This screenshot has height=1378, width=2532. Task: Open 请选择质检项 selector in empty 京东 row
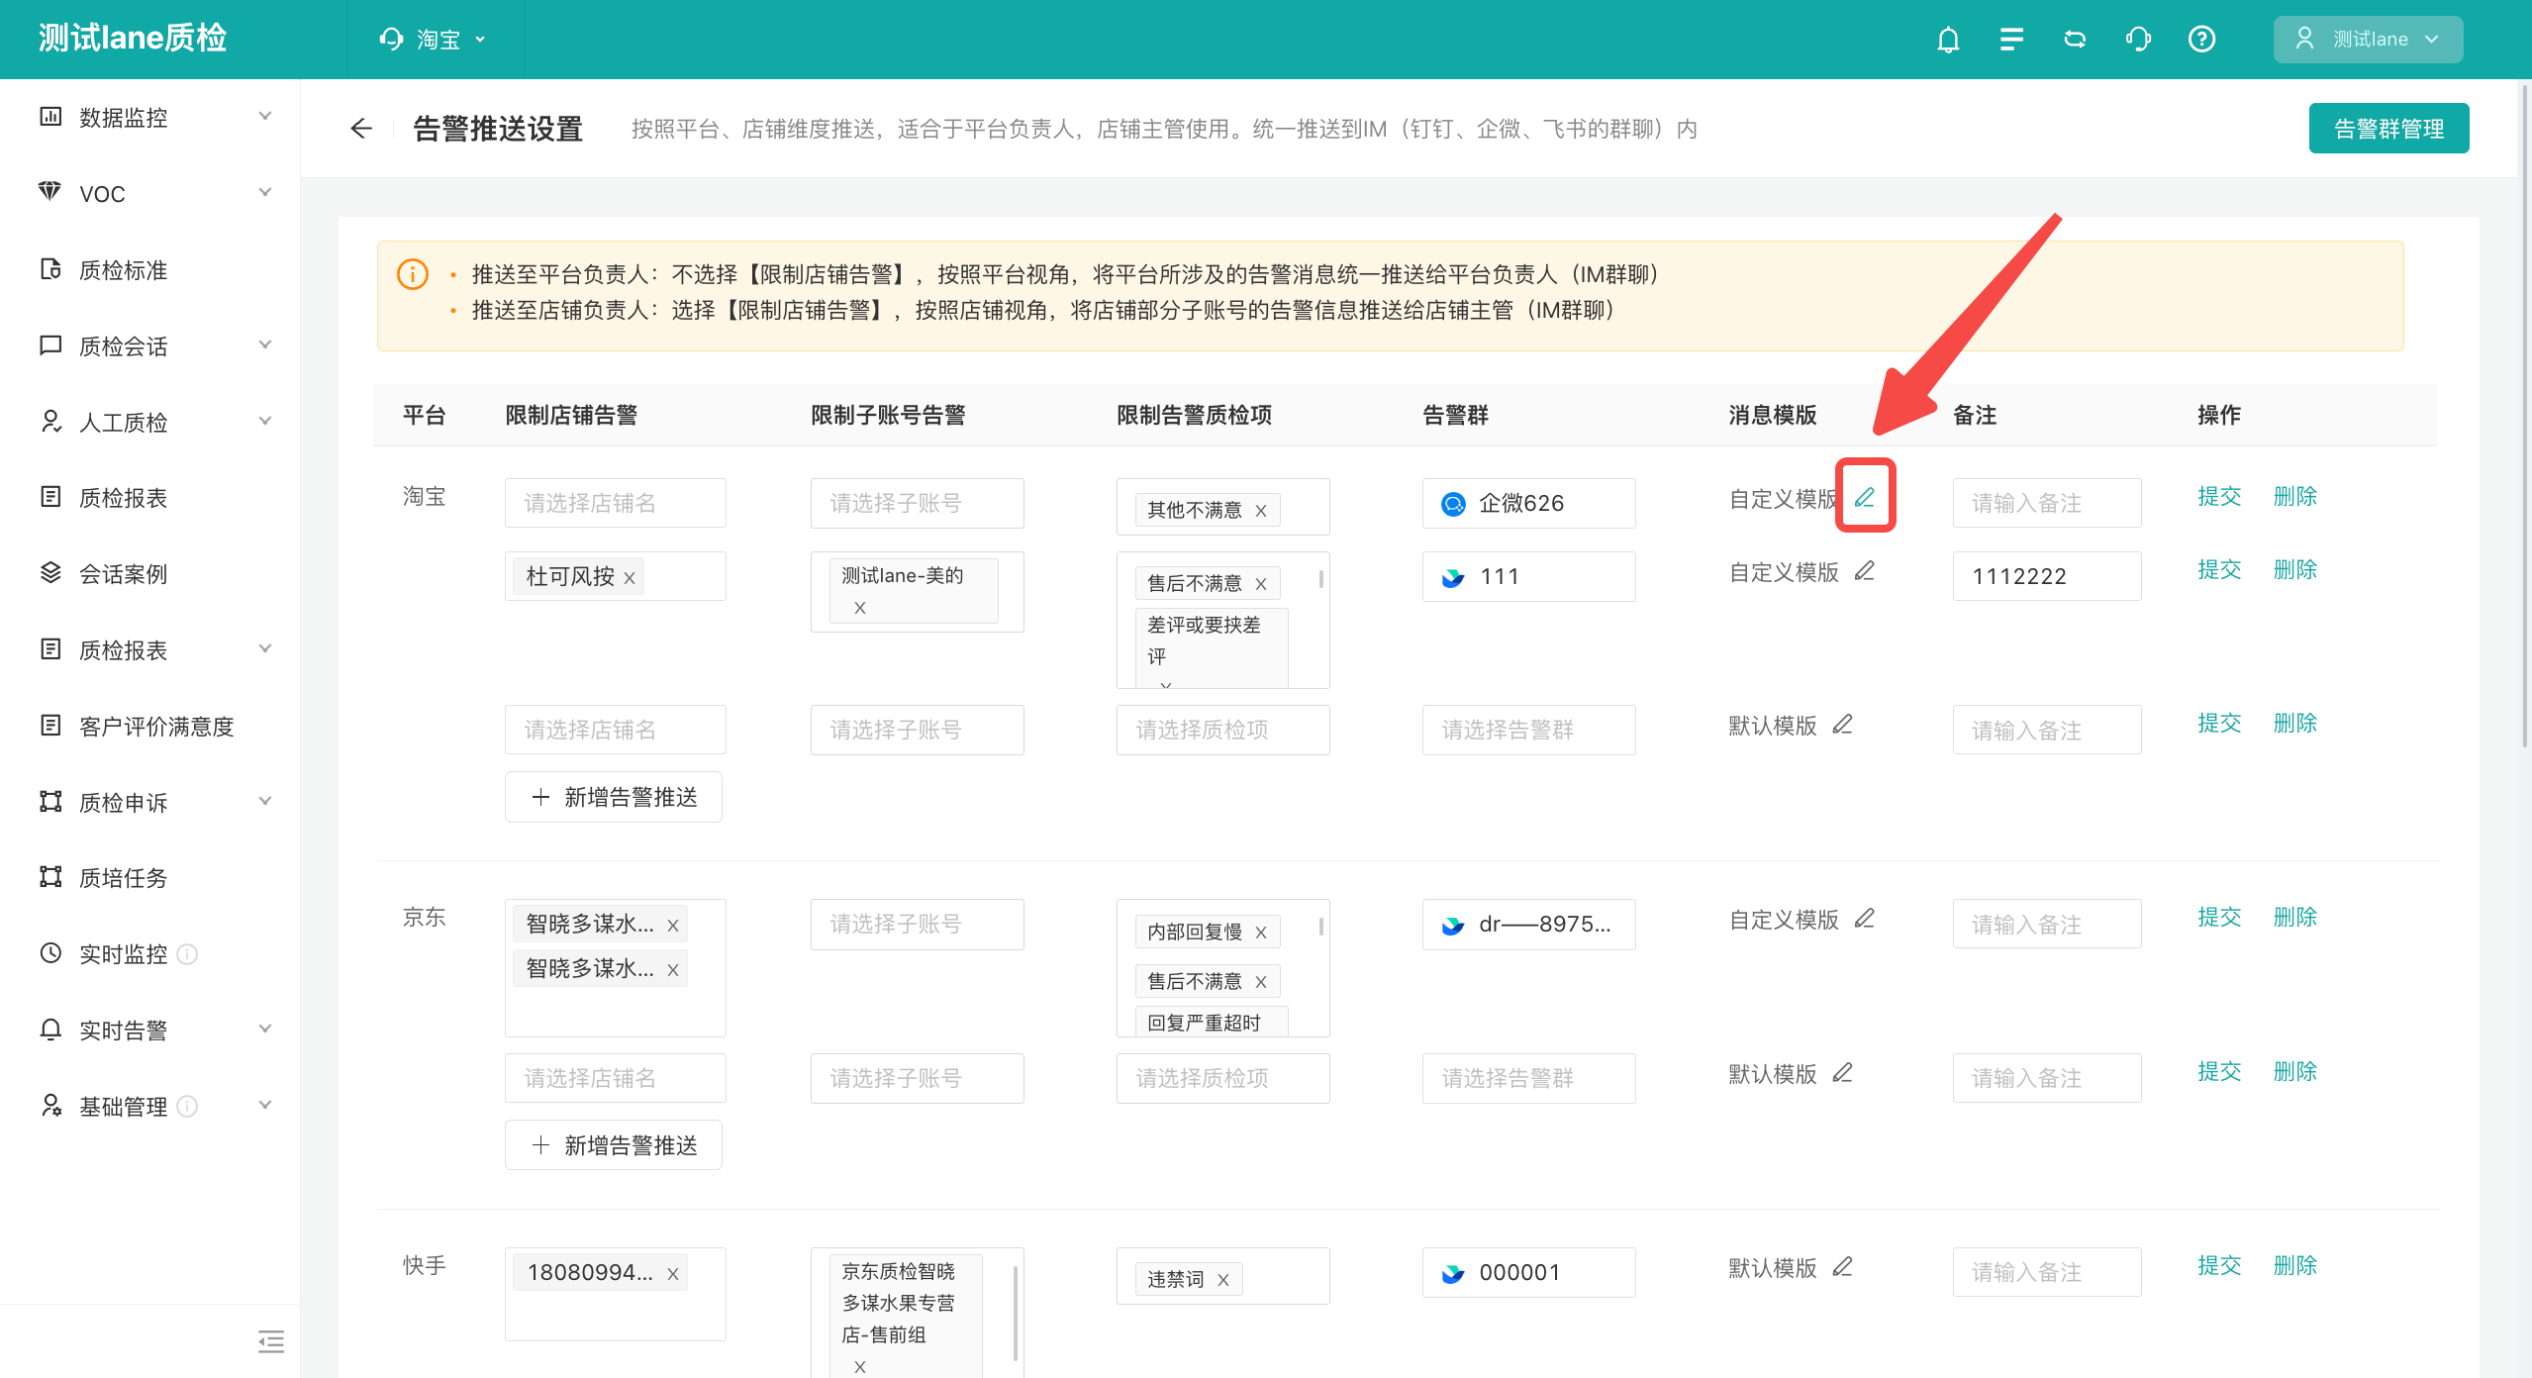[1223, 1078]
